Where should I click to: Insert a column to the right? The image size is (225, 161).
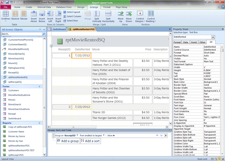[x=58, y=16]
